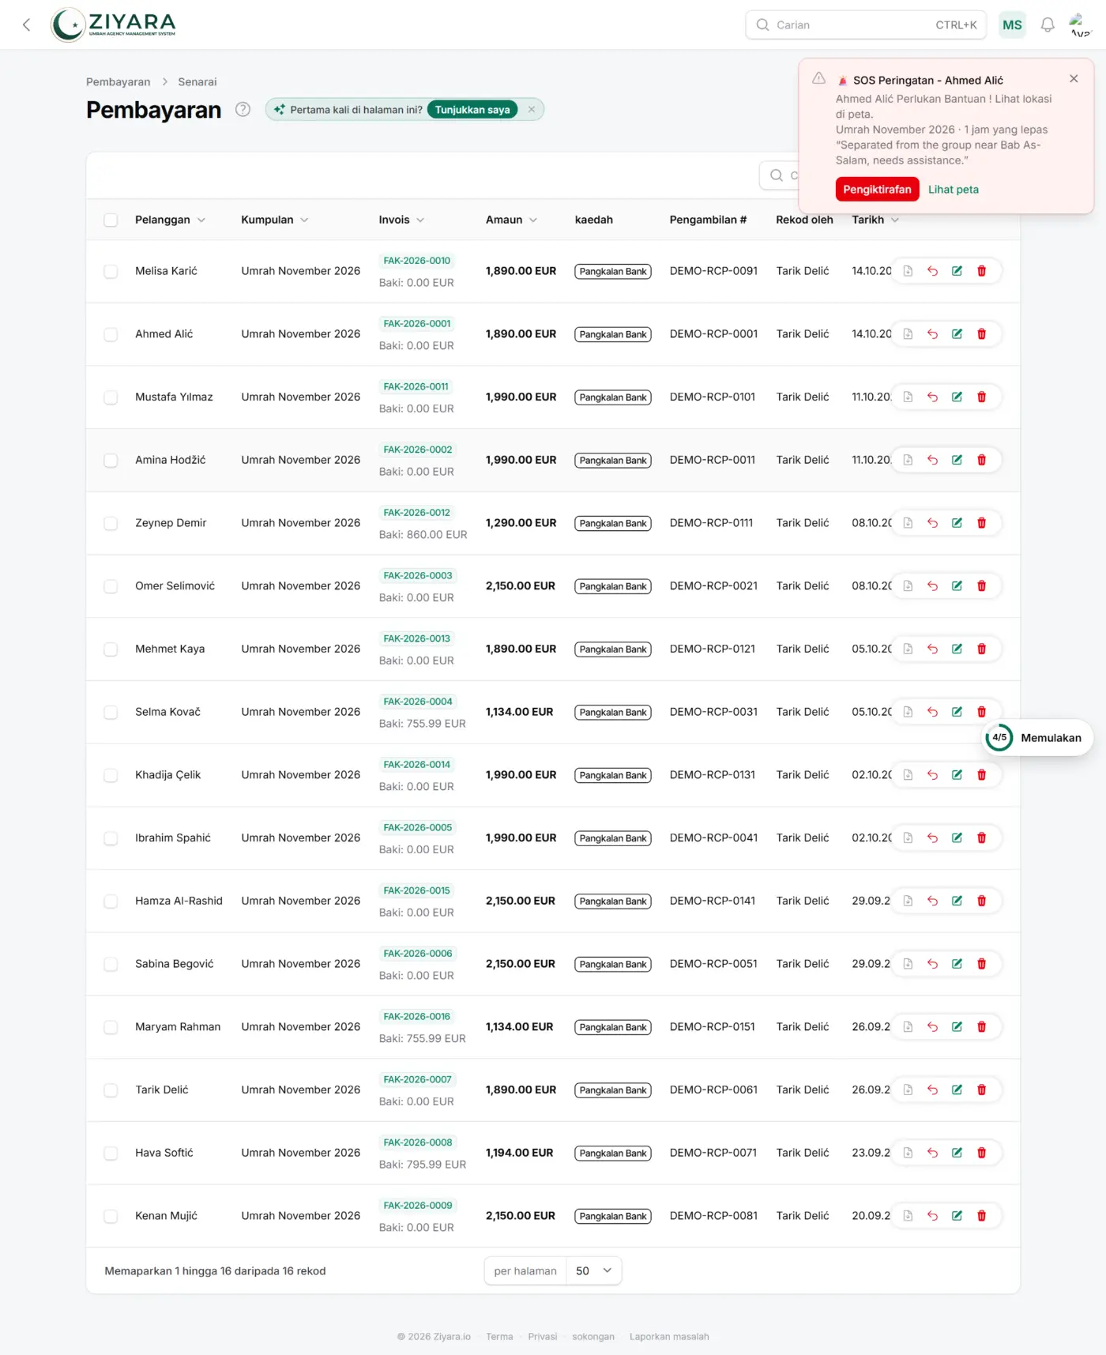1106x1355 pixels.
Task: Open the MS user avatar menu
Action: (x=1012, y=25)
